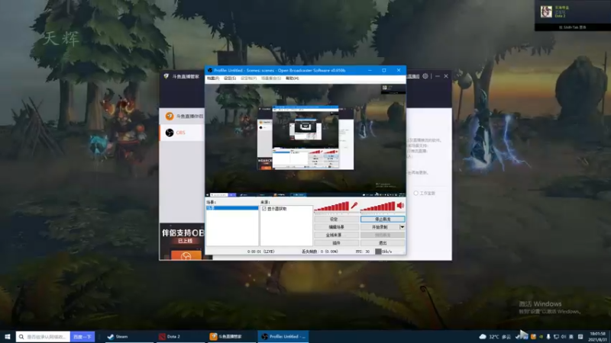Click the 丢失帧数 dropped frames status text
This screenshot has width=611, height=343.
[x=320, y=252]
